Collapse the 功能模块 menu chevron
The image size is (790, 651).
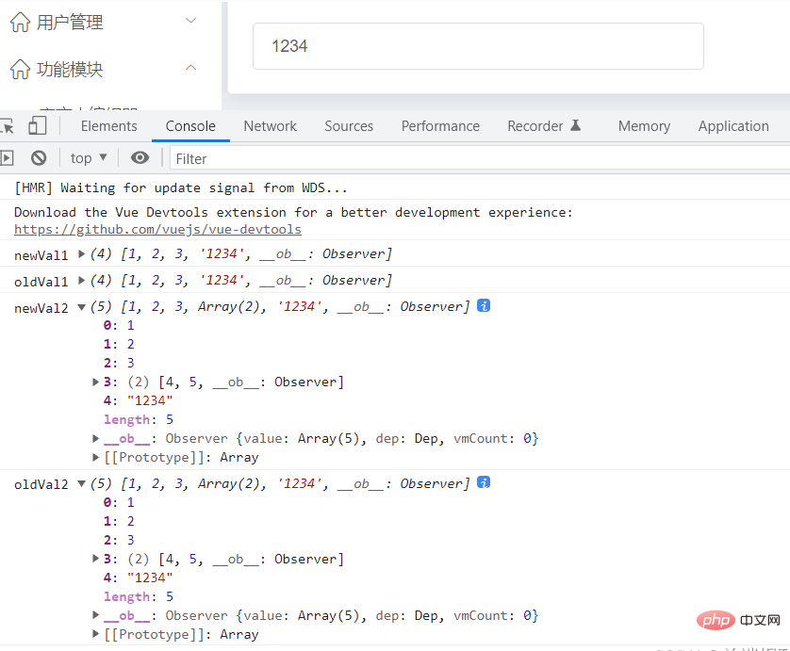point(191,68)
